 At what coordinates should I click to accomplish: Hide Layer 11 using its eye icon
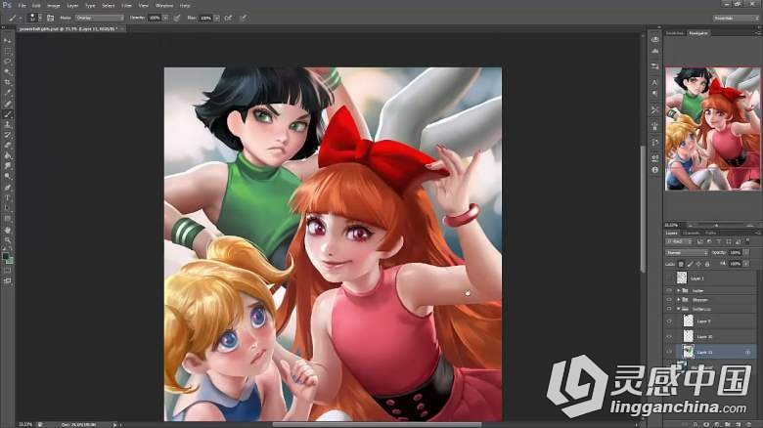pyautogui.click(x=669, y=352)
